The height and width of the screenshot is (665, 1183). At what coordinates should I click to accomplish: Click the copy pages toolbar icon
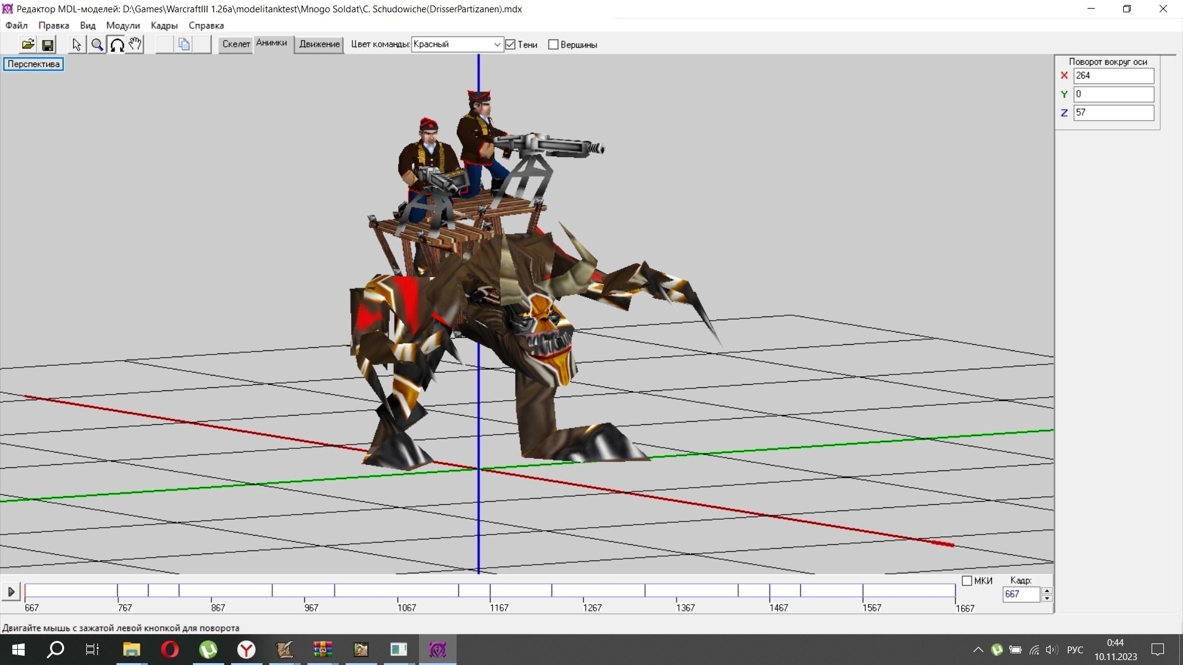[x=184, y=44]
